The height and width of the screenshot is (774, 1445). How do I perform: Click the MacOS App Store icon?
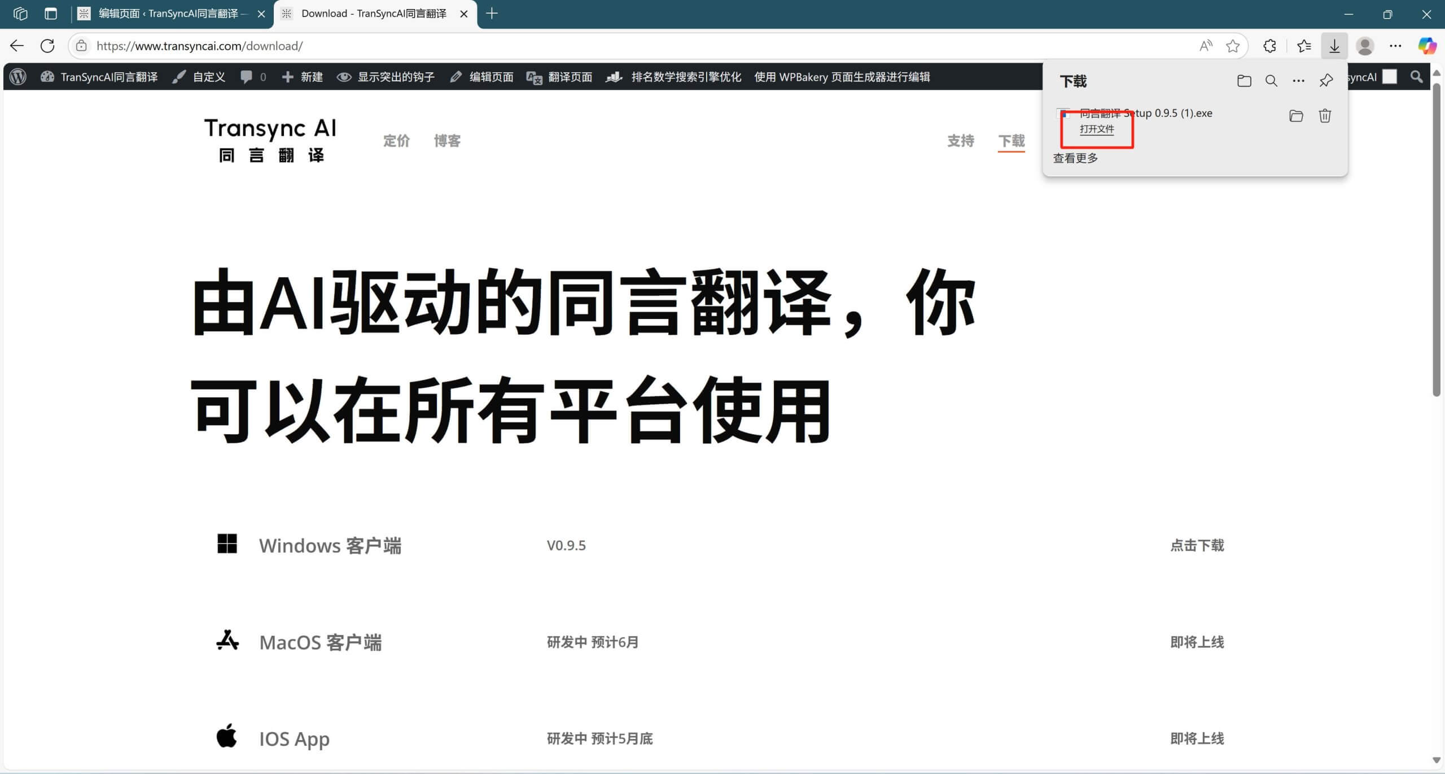click(x=227, y=640)
